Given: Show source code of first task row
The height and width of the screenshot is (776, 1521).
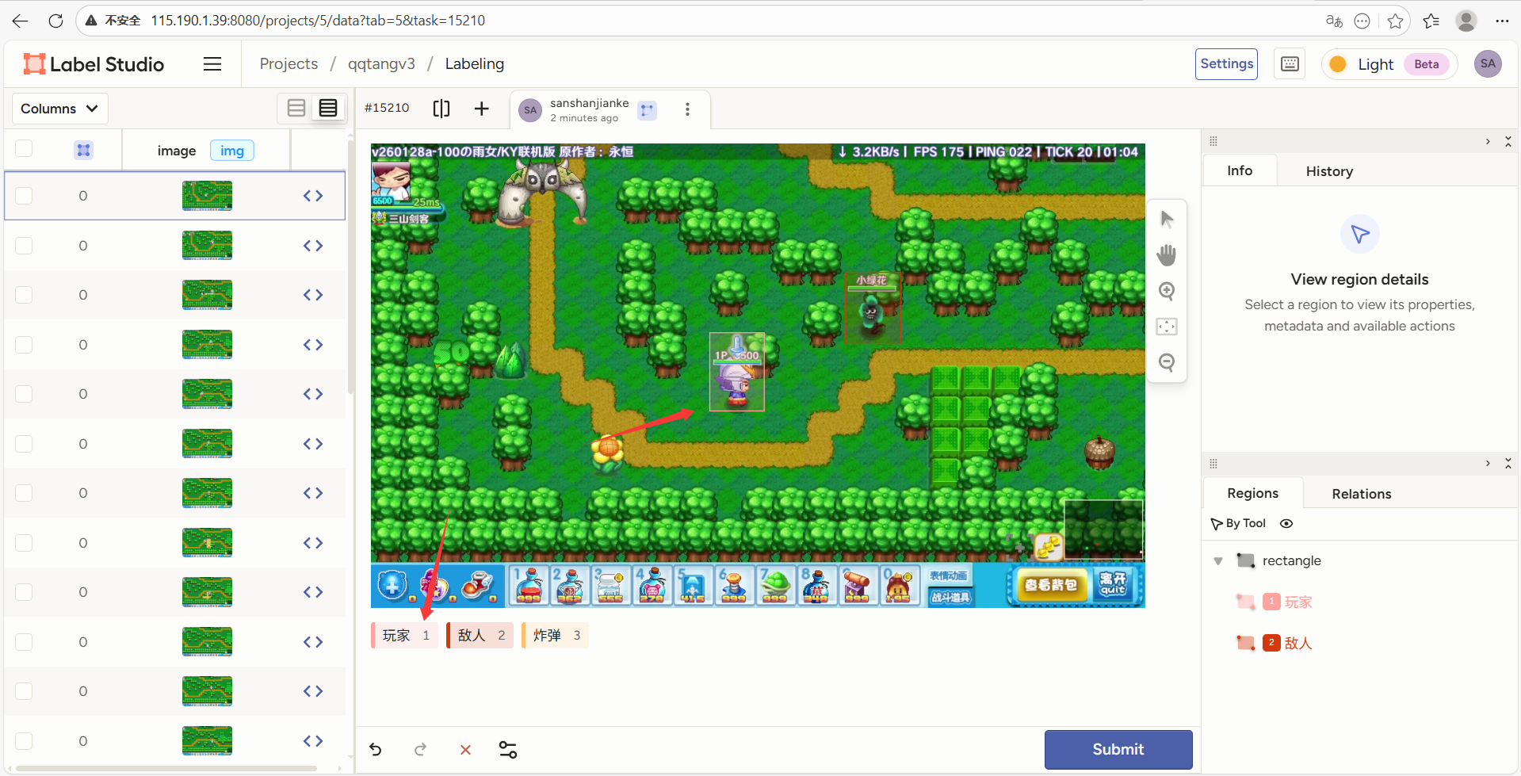Looking at the screenshot, I should pos(313,196).
